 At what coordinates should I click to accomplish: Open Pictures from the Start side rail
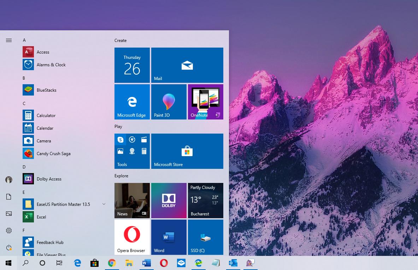coord(9,214)
